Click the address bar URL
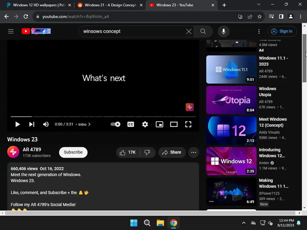This screenshot has width=307, height=230. coord(76,17)
